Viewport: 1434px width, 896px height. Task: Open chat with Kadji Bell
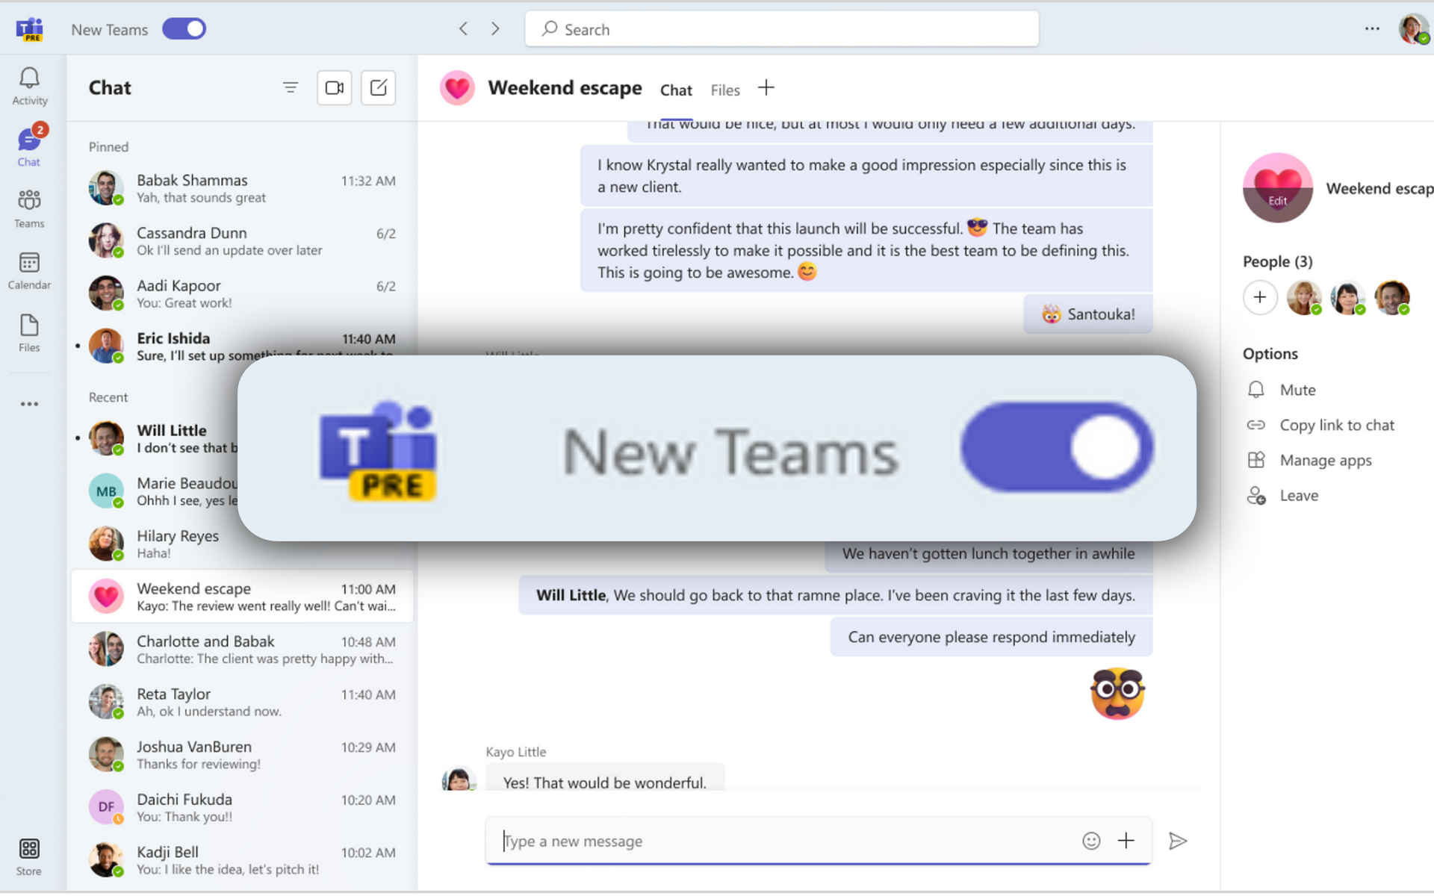click(242, 860)
